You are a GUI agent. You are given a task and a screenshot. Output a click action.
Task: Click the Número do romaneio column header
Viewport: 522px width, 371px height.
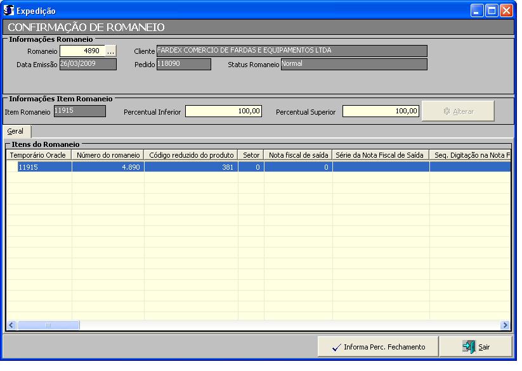(108, 155)
